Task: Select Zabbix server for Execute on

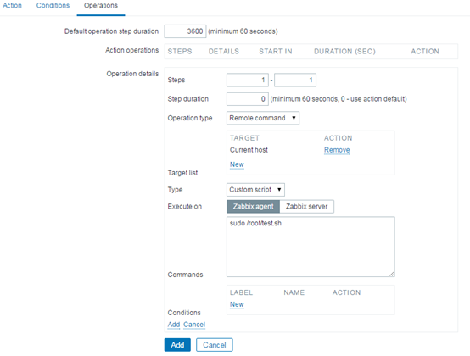Action: click(306, 206)
